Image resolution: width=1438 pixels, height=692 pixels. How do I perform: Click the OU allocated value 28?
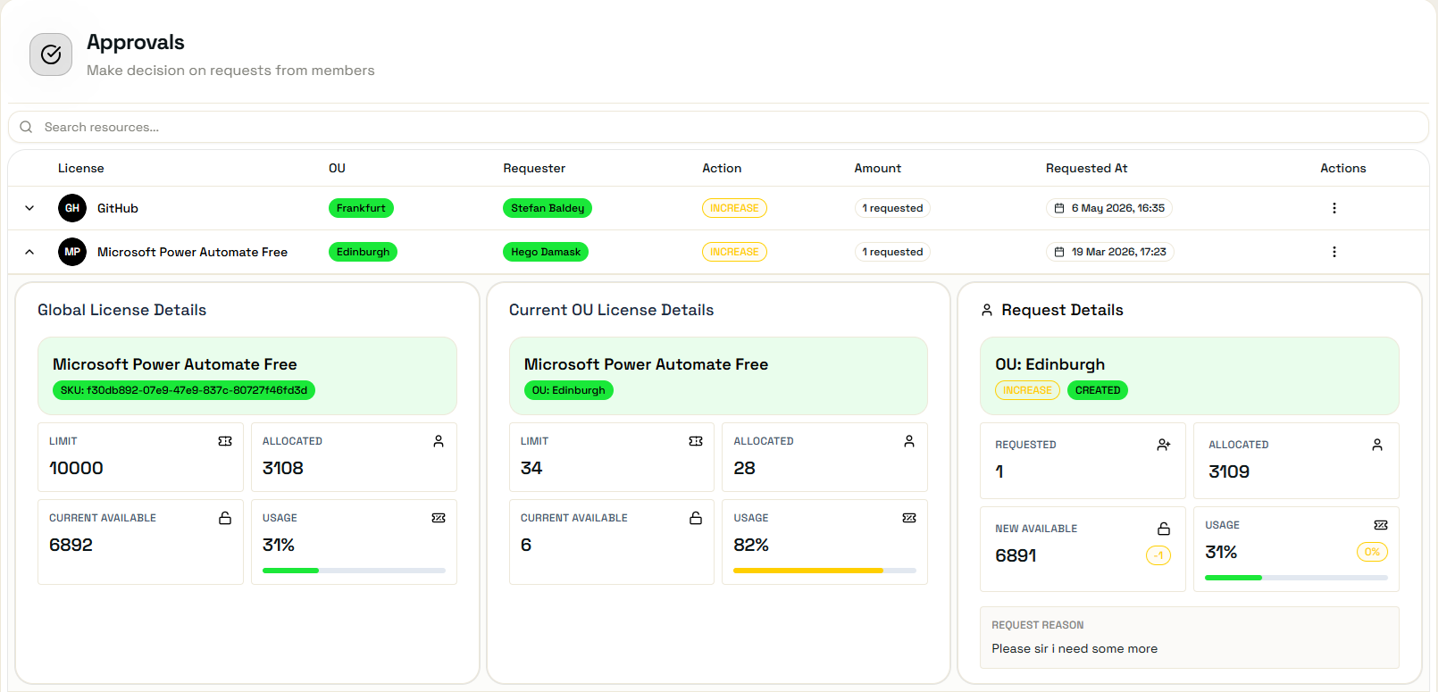(744, 468)
